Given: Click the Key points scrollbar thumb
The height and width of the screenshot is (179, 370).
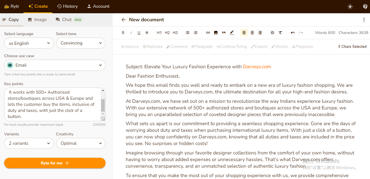Looking at the screenshot, I should click(x=103, y=105).
